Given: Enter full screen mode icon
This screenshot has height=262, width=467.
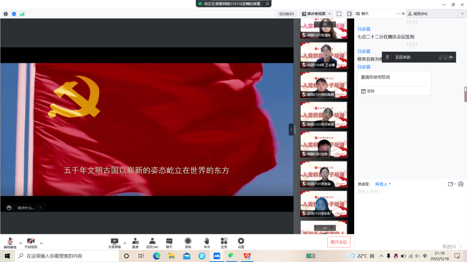Looking at the screenshot, I should (339, 14).
